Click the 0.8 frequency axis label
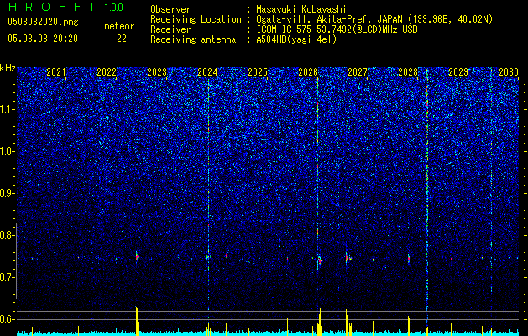This screenshot has width=528, height=336. (7, 235)
